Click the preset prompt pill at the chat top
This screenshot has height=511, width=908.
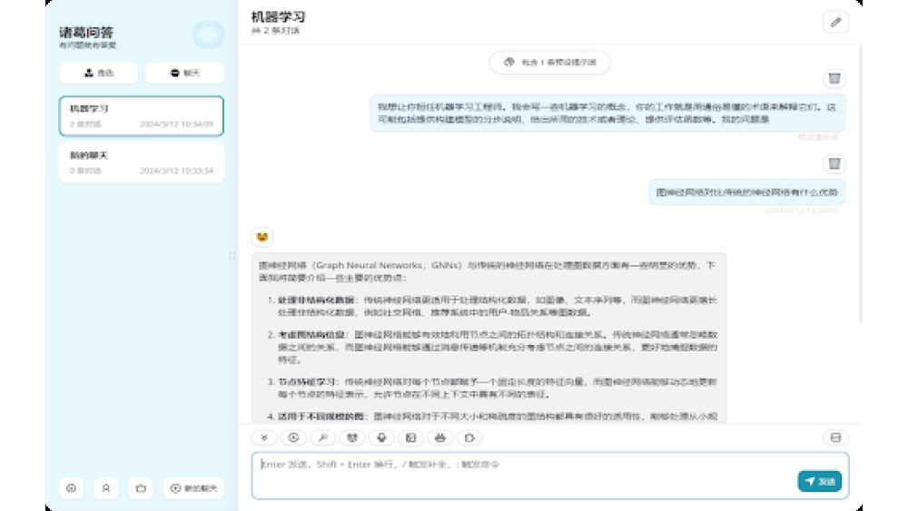point(549,63)
